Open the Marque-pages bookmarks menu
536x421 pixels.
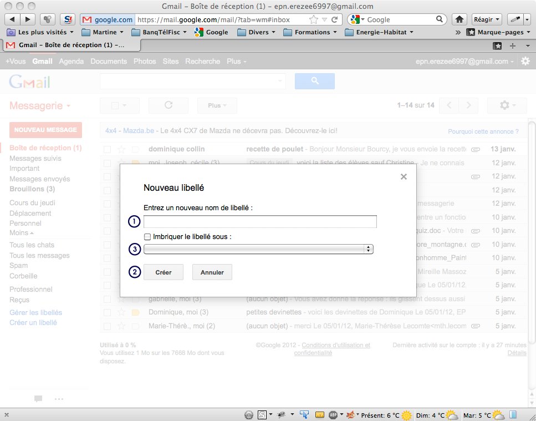[499, 33]
